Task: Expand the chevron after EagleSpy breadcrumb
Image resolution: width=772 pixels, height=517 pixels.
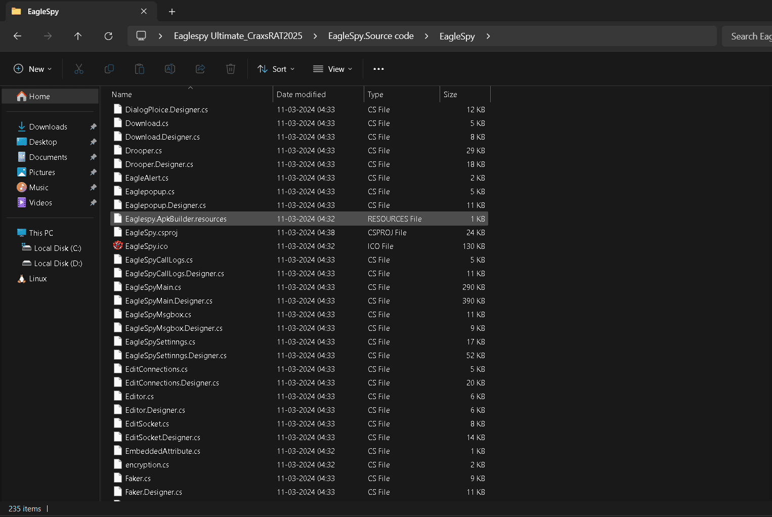Action: point(488,36)
